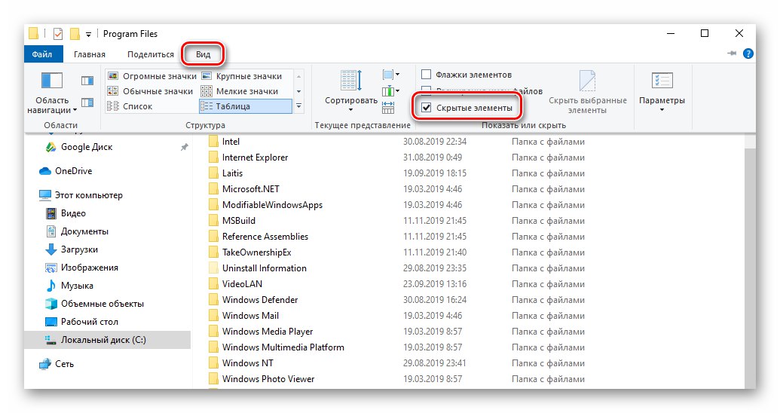Click the pin icon next to Google Диск
Viewport: 780px width, 413px height.
[x=184, y=147]
